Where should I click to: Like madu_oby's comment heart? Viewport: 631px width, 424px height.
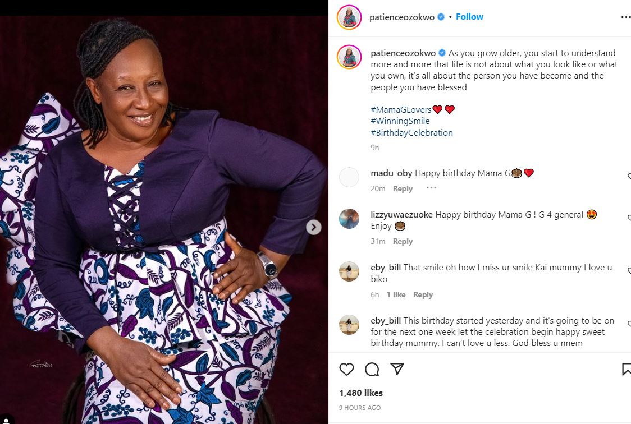click(x=629, y=176)
